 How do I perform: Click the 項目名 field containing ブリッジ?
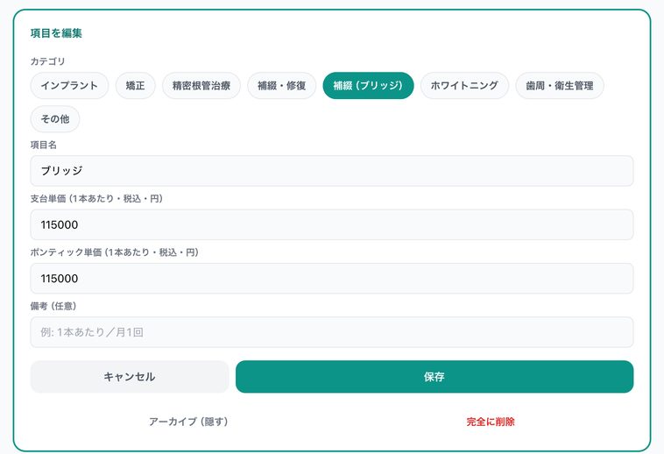(332, 171)
